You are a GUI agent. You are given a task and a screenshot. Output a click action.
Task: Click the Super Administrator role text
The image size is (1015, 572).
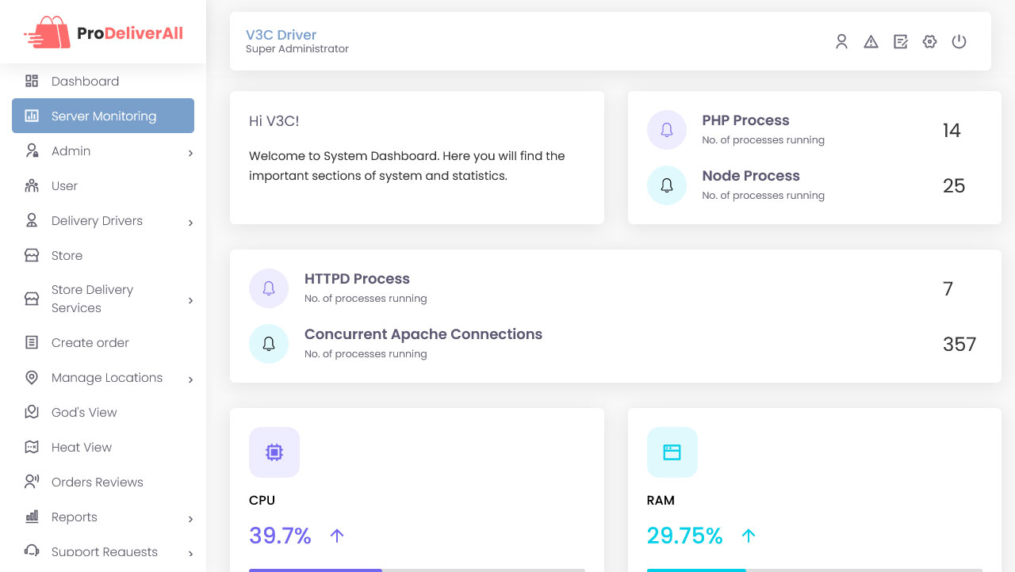297,49
